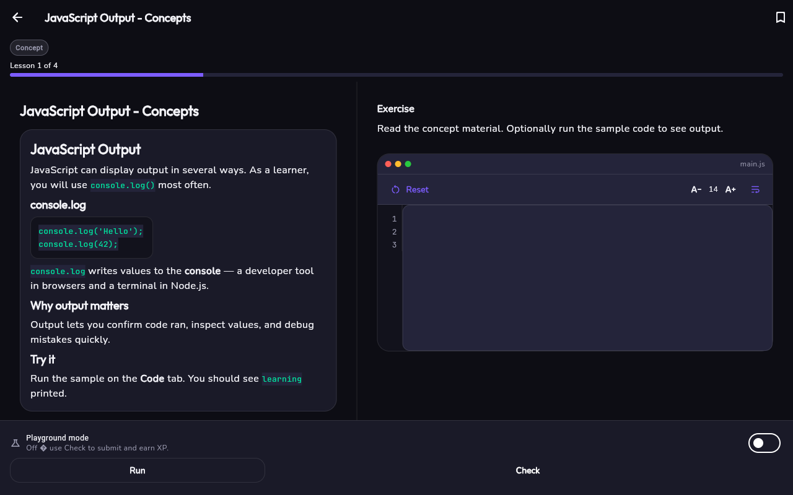Click line number 3 in editor gutter
The image size is (793, 495).
pos(394,245)
